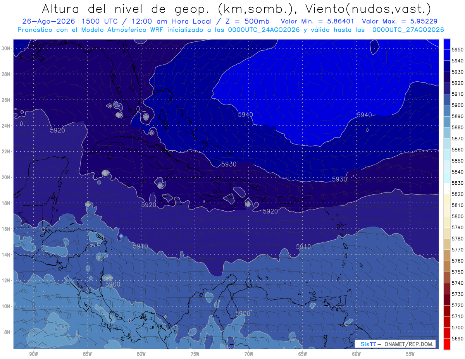Viewport: 465px width, 359px height.
Task: Click the 12N latitude axis label
Action: pos(6,280)
